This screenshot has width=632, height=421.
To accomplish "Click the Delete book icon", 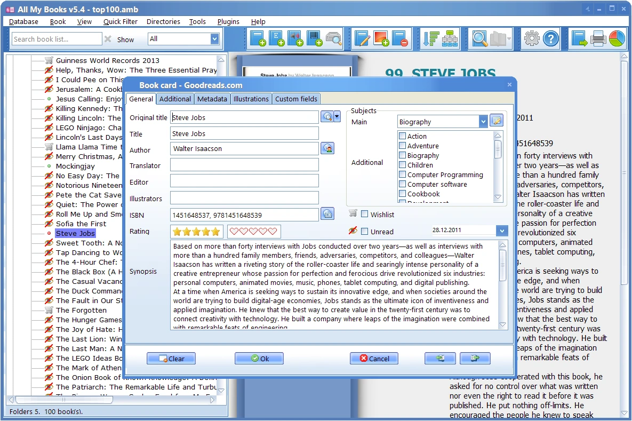I will (x=400, y=39).
